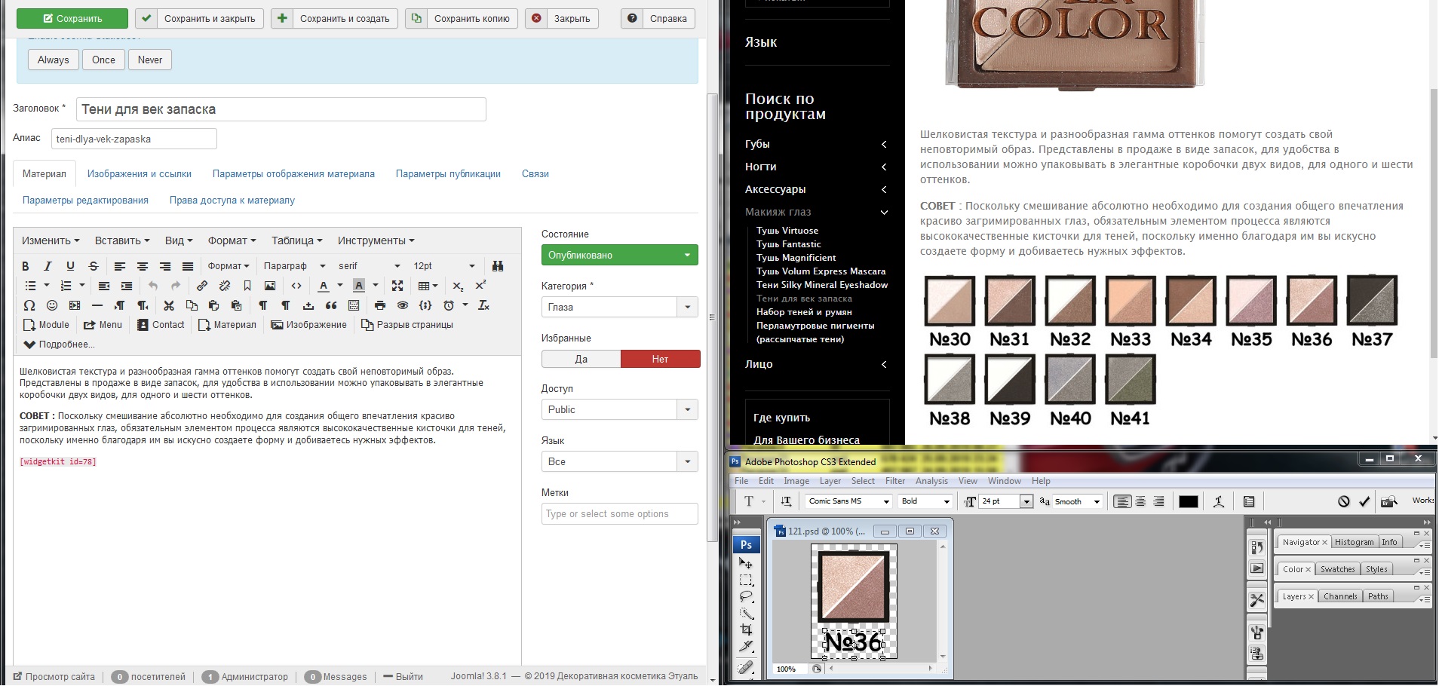Screen dimensions: 1439x686
Task: Click the Алиас input field
Action: pyautogui.click(x=134, y=139)
